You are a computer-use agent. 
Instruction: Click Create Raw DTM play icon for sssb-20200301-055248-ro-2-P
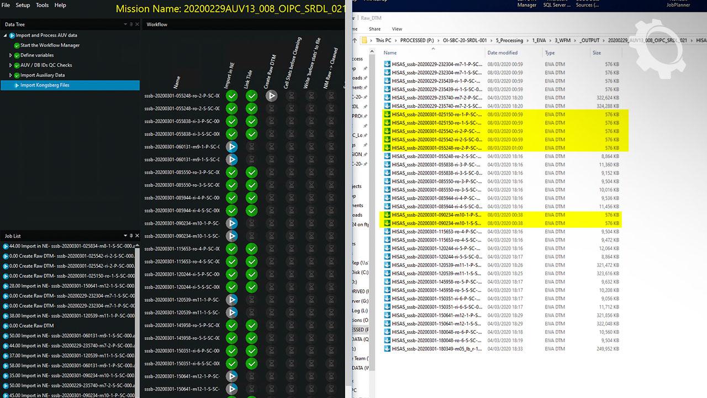coord(271,96)
